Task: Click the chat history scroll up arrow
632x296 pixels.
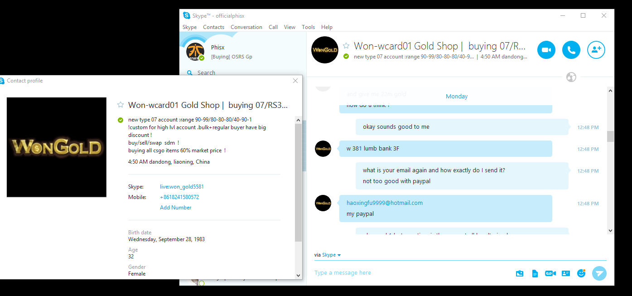Action: (610, 90)
